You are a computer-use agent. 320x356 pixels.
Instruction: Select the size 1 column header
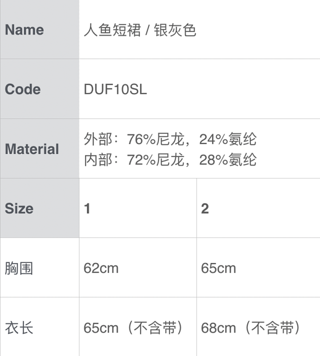click(87, 208)
